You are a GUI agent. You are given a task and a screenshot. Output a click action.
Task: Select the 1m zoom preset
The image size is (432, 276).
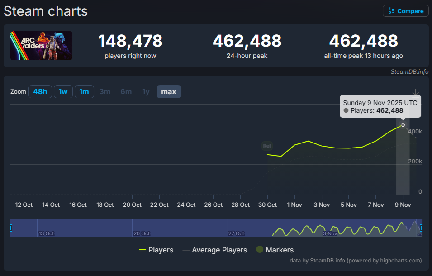click(x=84, y=91)
